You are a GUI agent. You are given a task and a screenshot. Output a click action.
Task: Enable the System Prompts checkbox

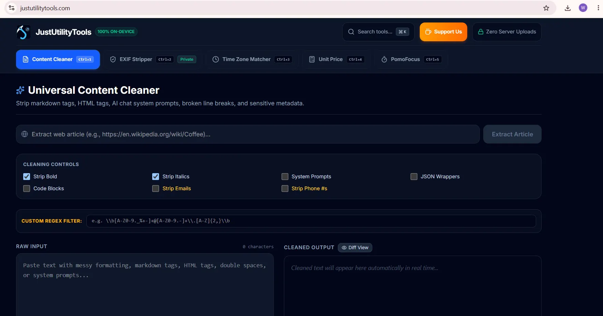pos(285,177)
